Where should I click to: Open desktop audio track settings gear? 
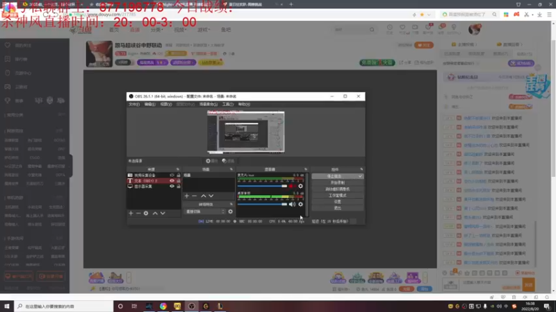pos(301,204)
